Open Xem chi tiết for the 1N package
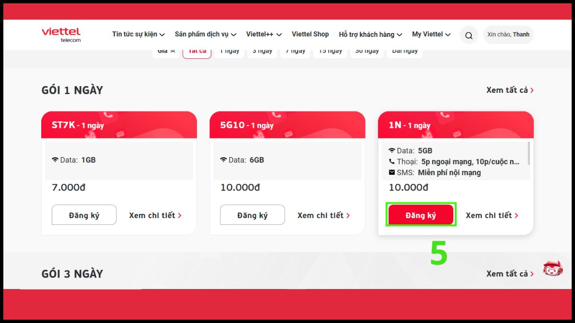 click(492, 215)
